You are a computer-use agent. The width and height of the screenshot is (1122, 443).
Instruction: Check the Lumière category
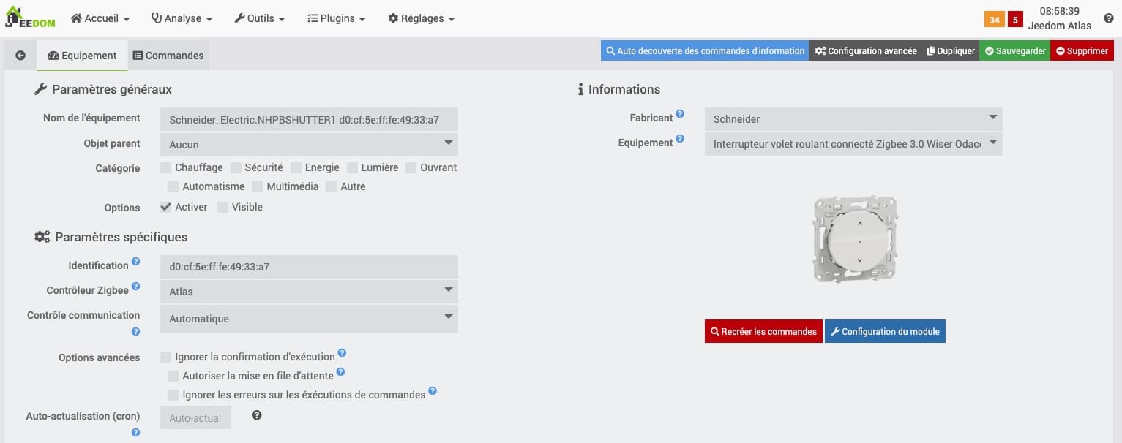[x=352, y=168]
